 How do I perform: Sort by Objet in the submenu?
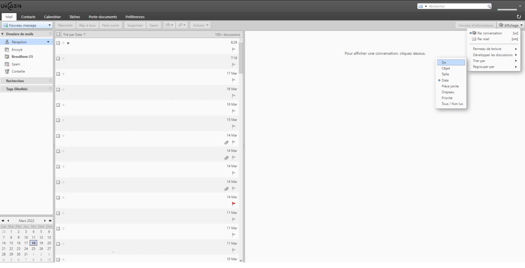coord(445,68)
